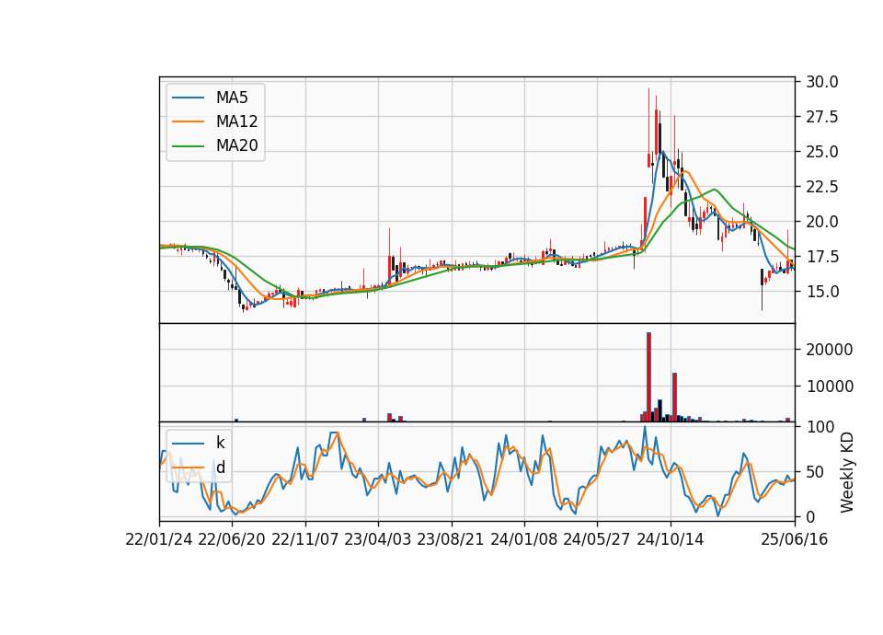Click the 27.5 price axis label

pos(821,117)
